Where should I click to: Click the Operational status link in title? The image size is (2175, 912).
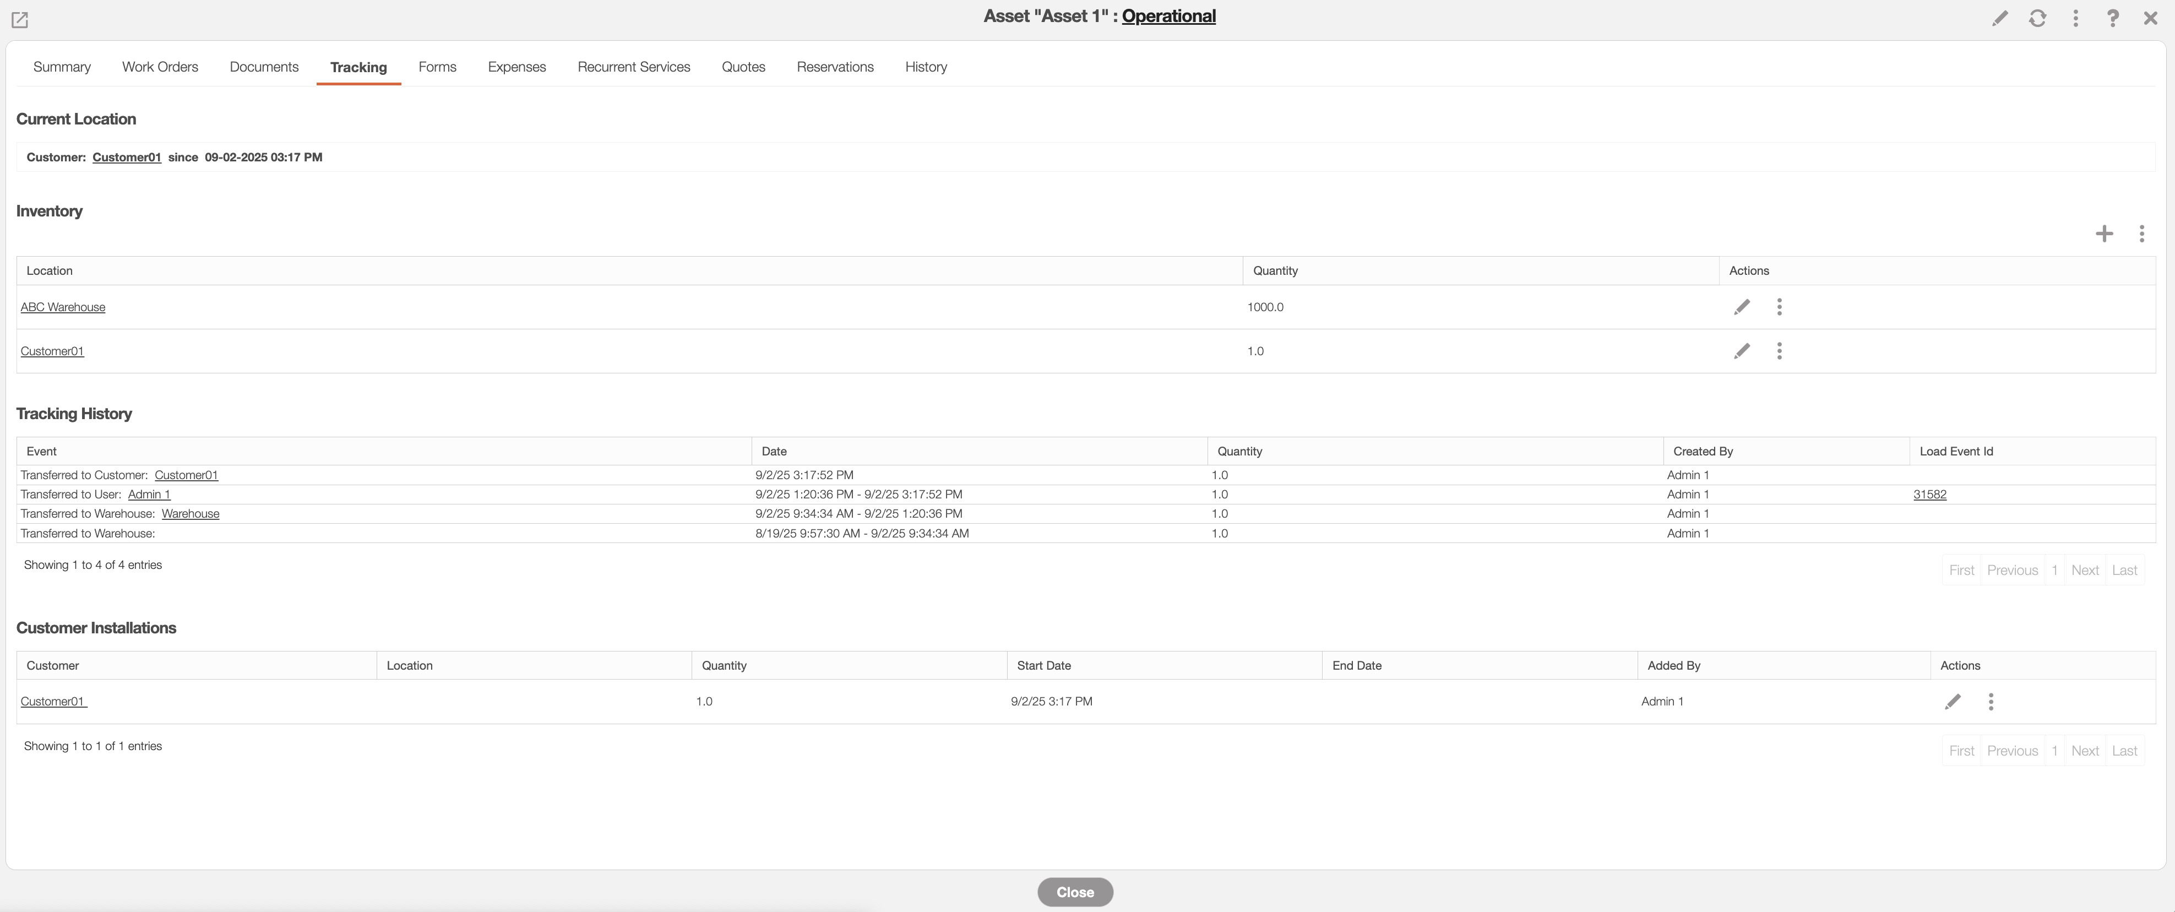(1168, 16)
